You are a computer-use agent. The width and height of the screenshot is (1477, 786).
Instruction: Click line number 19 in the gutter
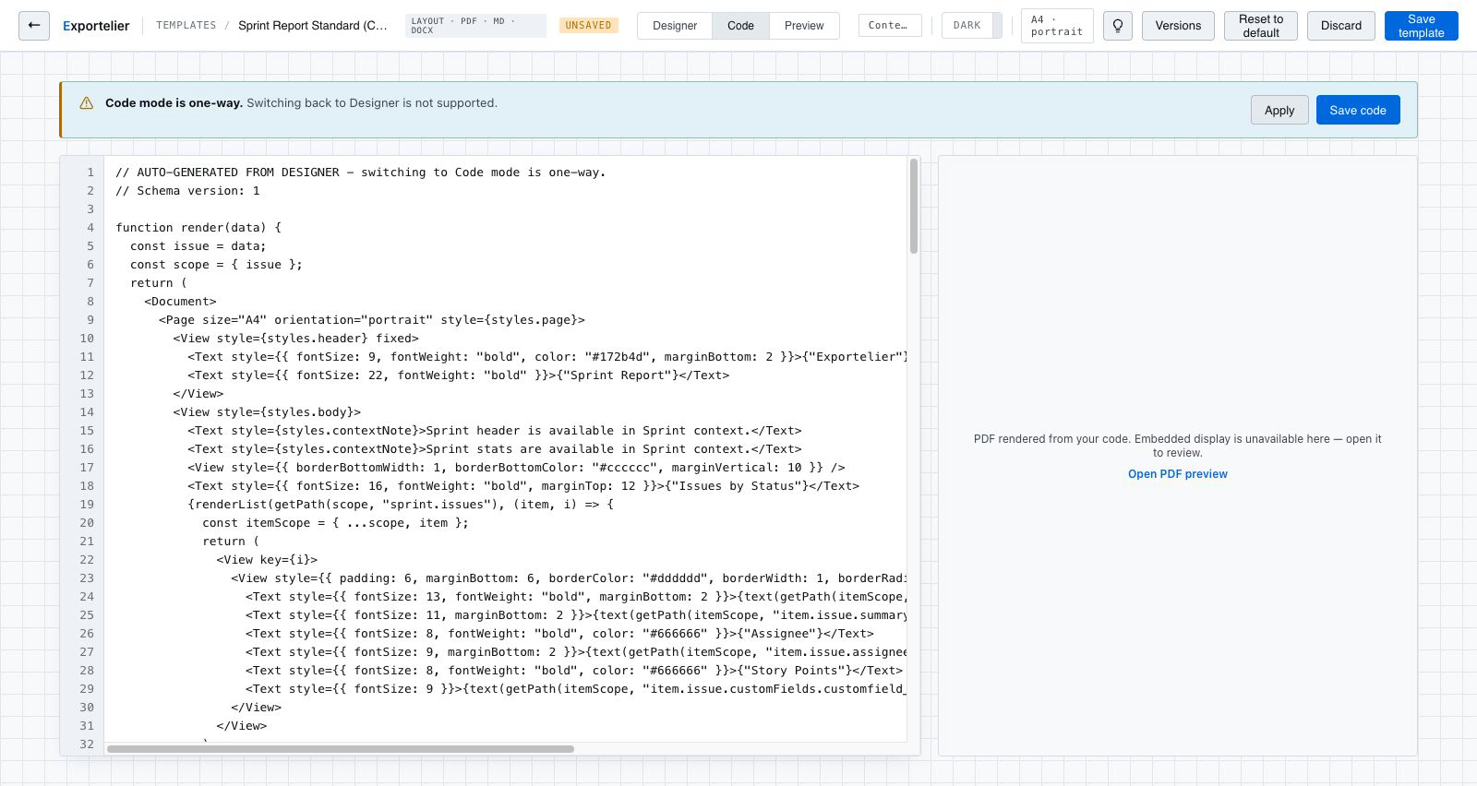click(x=87, y=505)
